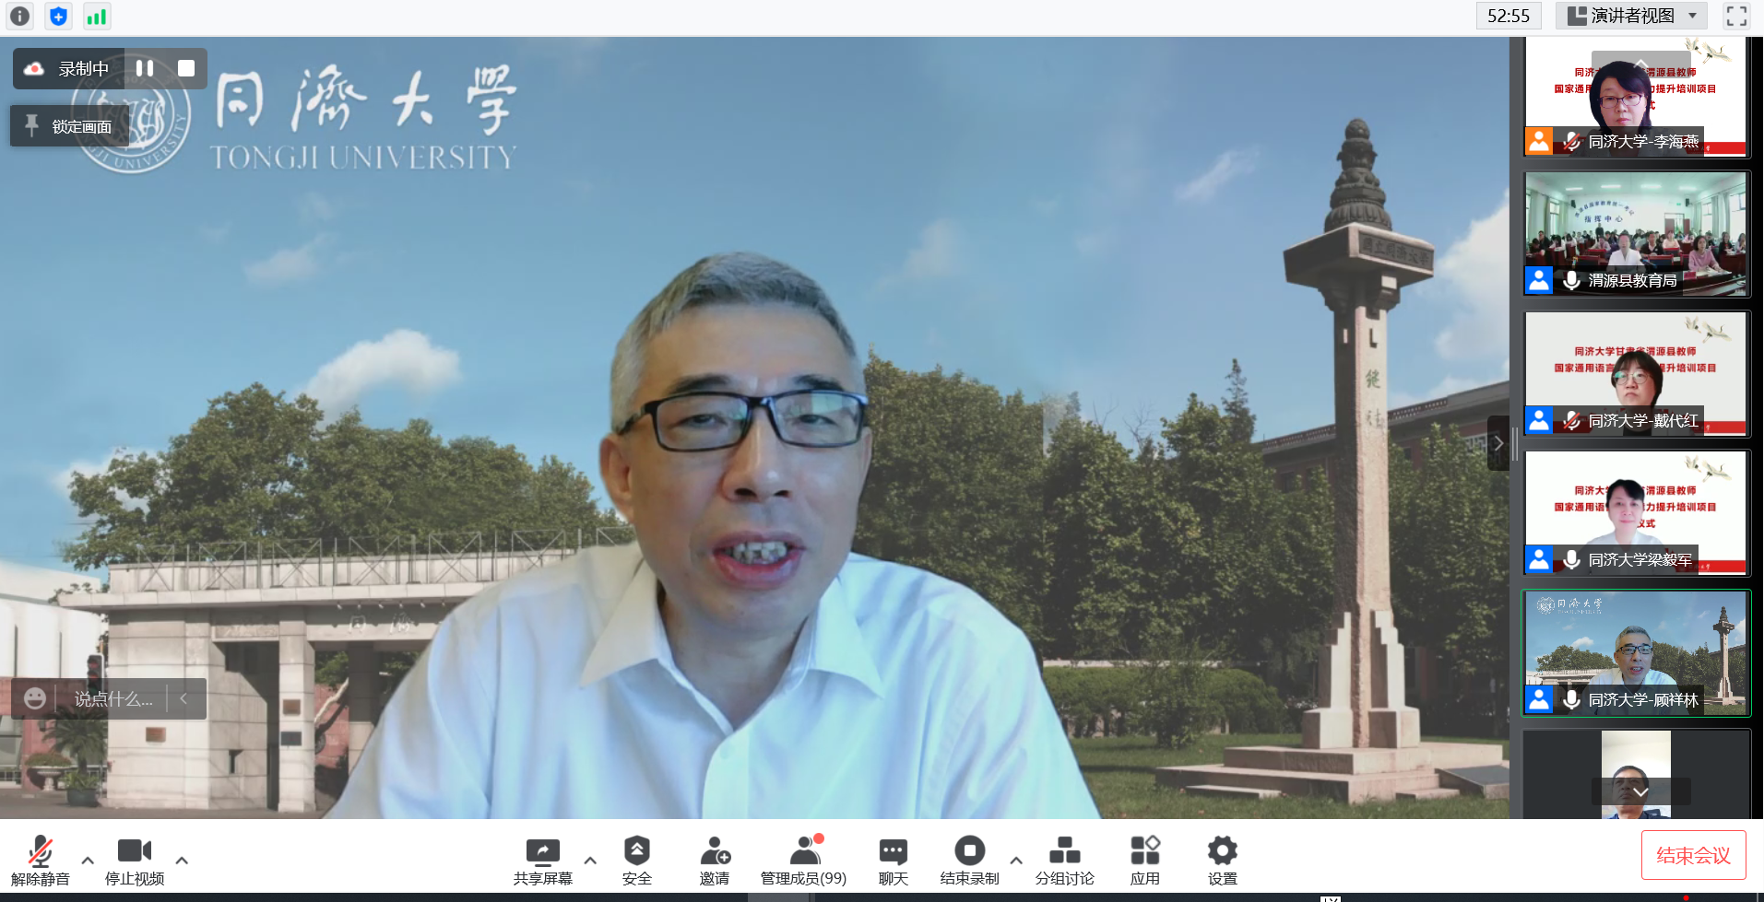Click blue avatar icon of 同济大学-顾祥林

(1539, 699)
